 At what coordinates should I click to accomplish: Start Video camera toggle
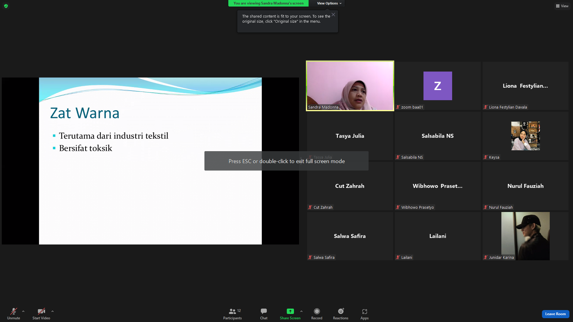[41, 314]
